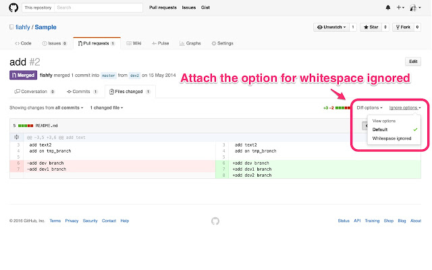This screenshot has height=270, width=432.
Task: Click the diff hunk header text
Action: click(56, 137)
